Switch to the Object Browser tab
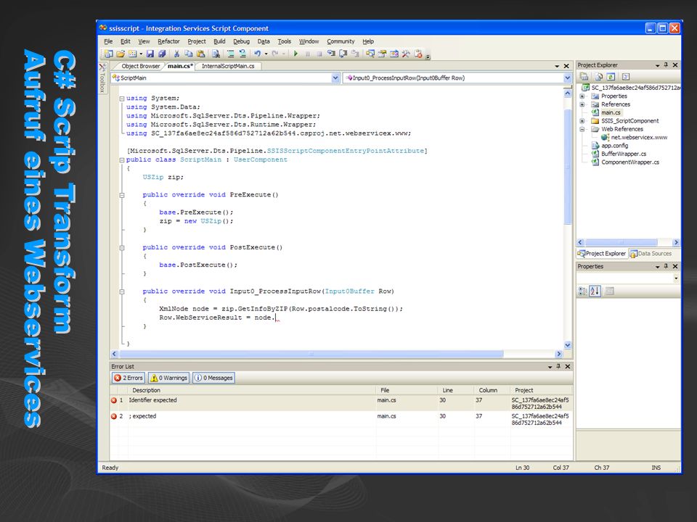 [x=140, y=66]
